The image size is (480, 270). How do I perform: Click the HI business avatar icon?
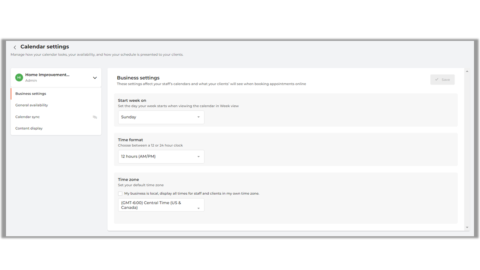point(19,77)
